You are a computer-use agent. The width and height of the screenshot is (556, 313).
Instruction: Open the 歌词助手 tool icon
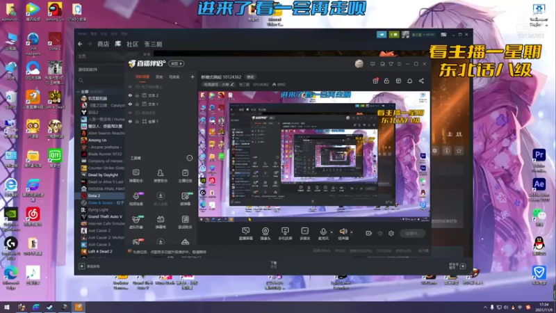(x=185, y=222)
